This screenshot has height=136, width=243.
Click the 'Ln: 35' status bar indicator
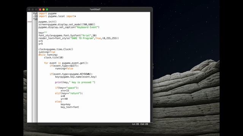click(136, 124)
